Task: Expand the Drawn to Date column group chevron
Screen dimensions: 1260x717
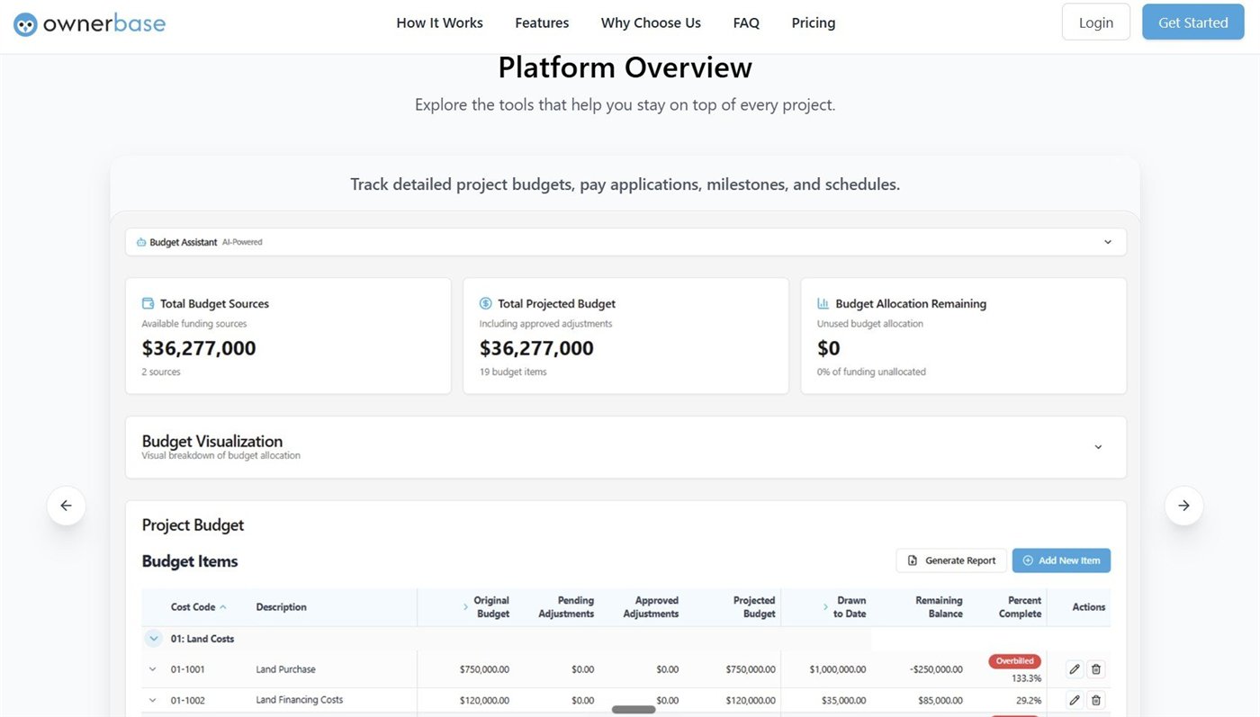Action: coord(825,607)
